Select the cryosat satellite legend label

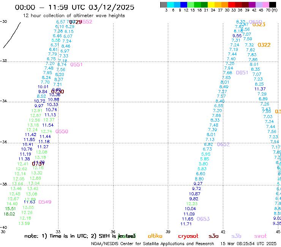188,236
